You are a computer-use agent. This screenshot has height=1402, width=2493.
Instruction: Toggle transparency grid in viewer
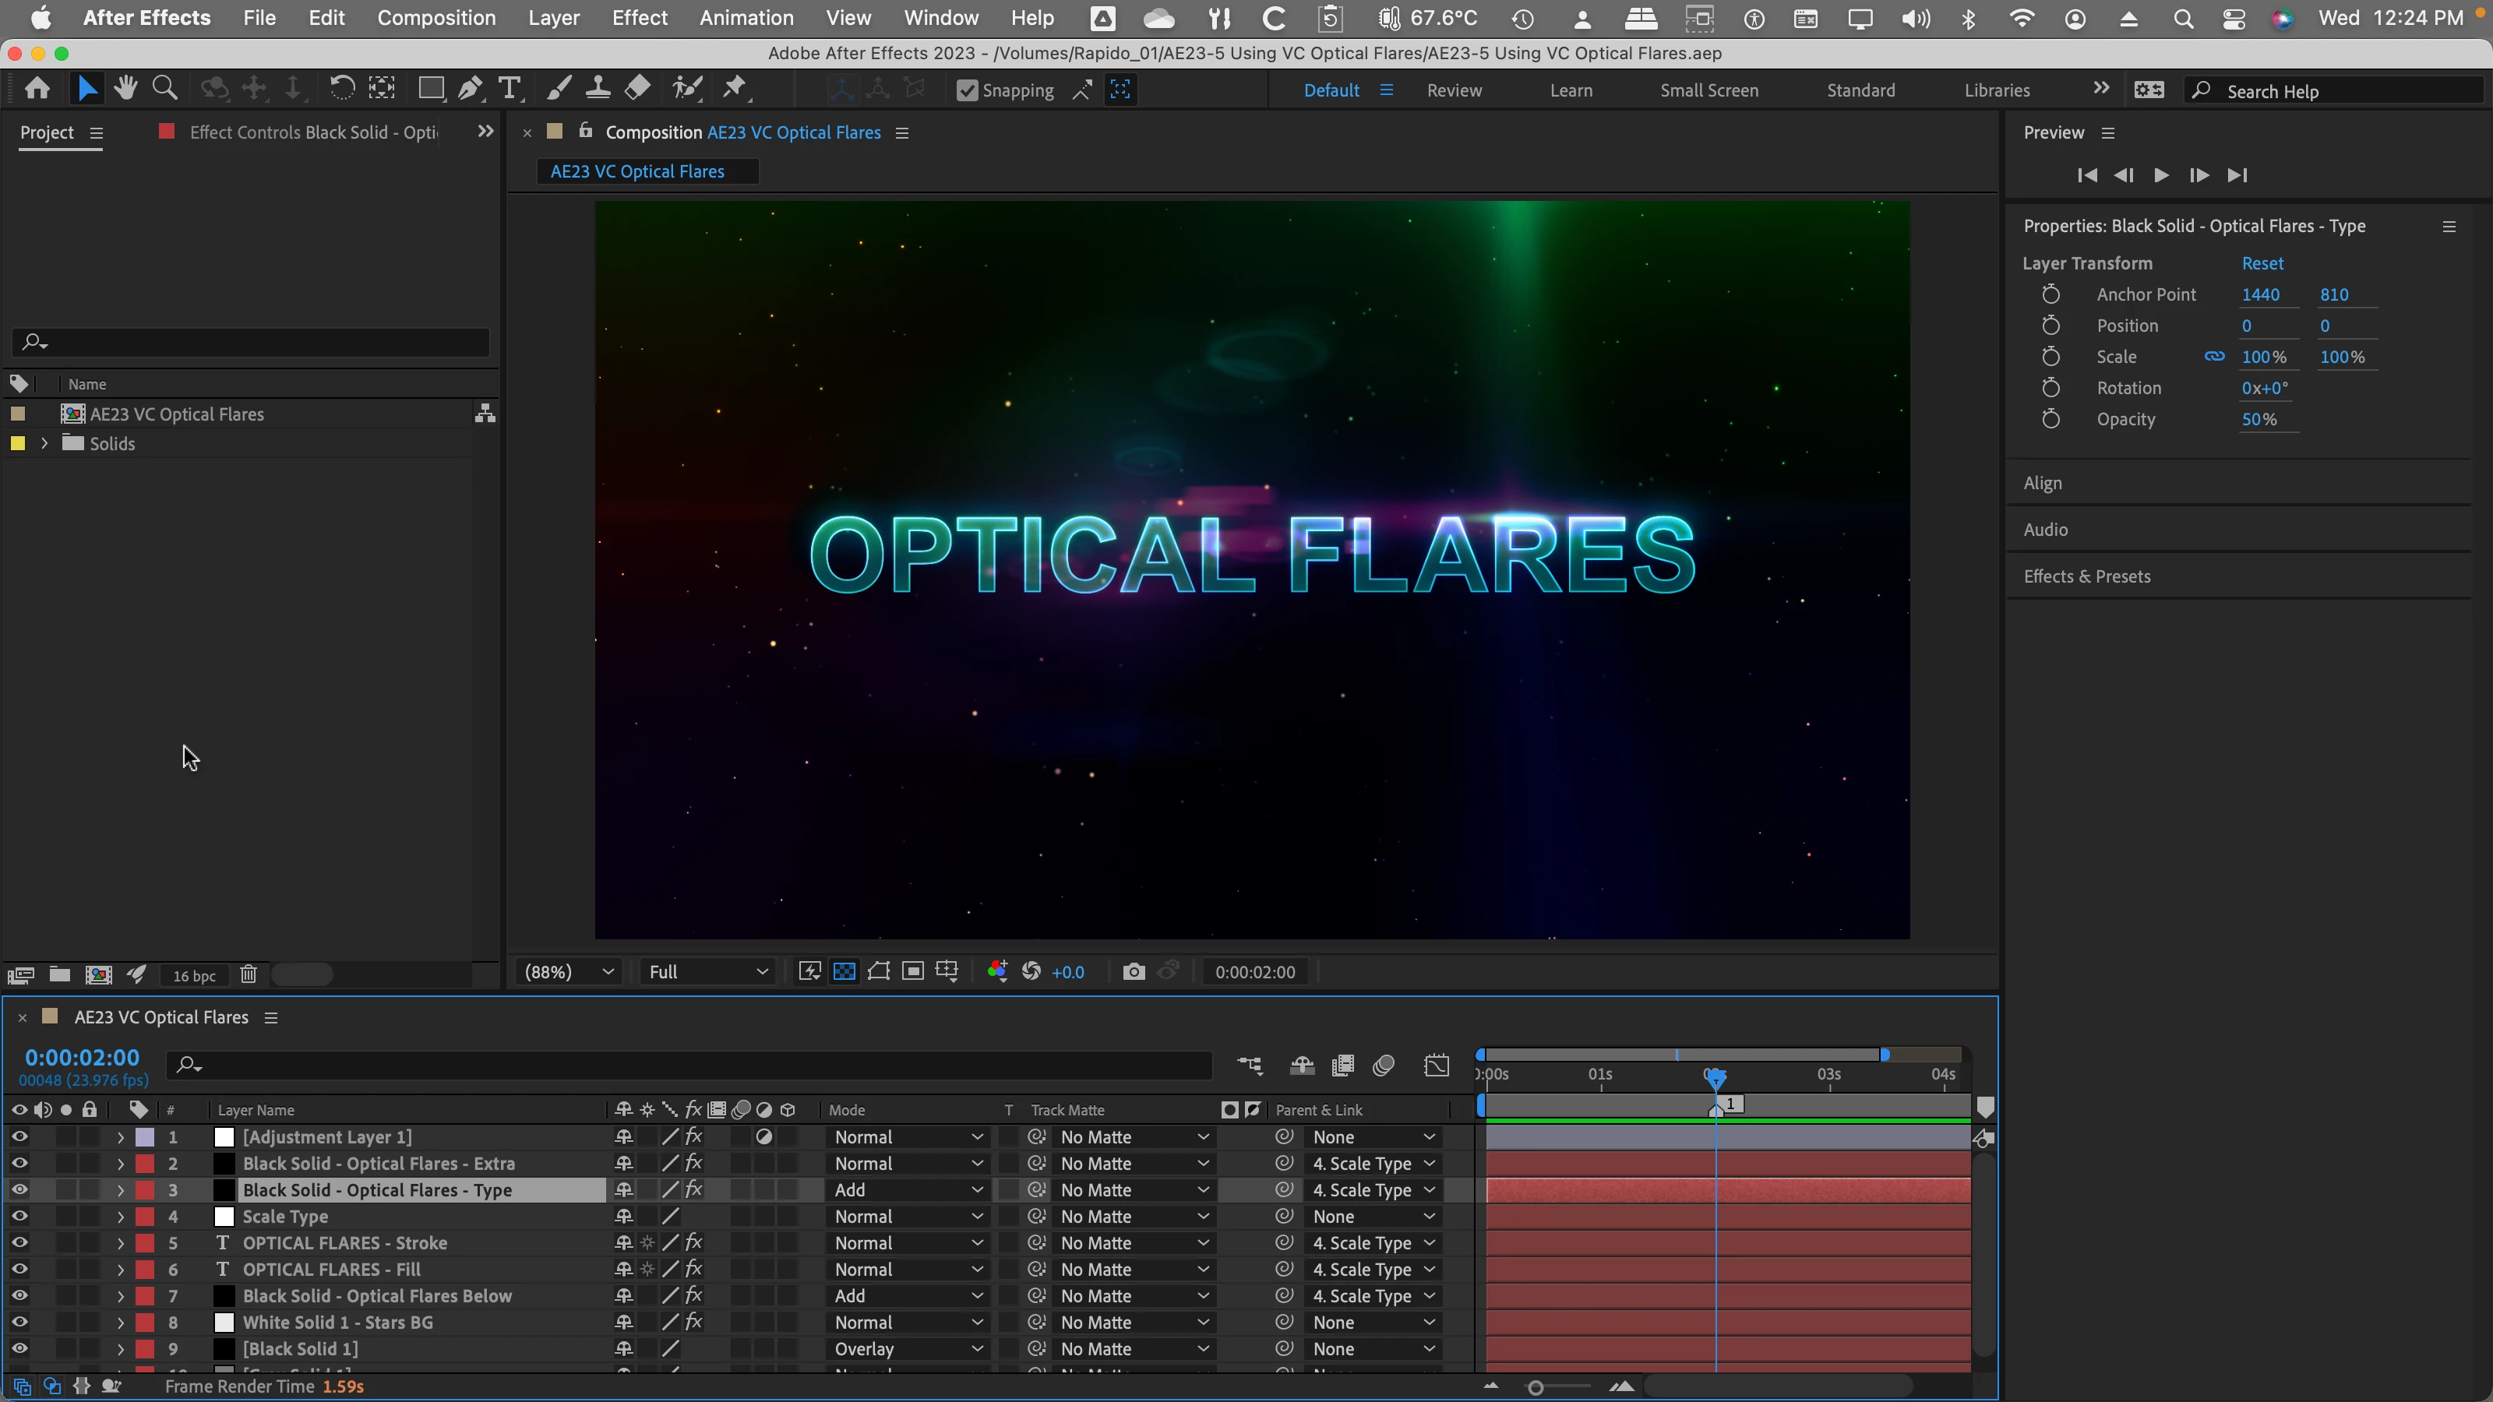[x=844, y=971]
